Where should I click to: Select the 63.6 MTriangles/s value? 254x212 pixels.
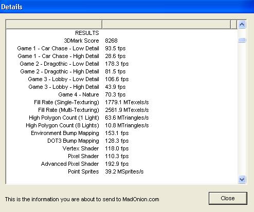(127, 118)
